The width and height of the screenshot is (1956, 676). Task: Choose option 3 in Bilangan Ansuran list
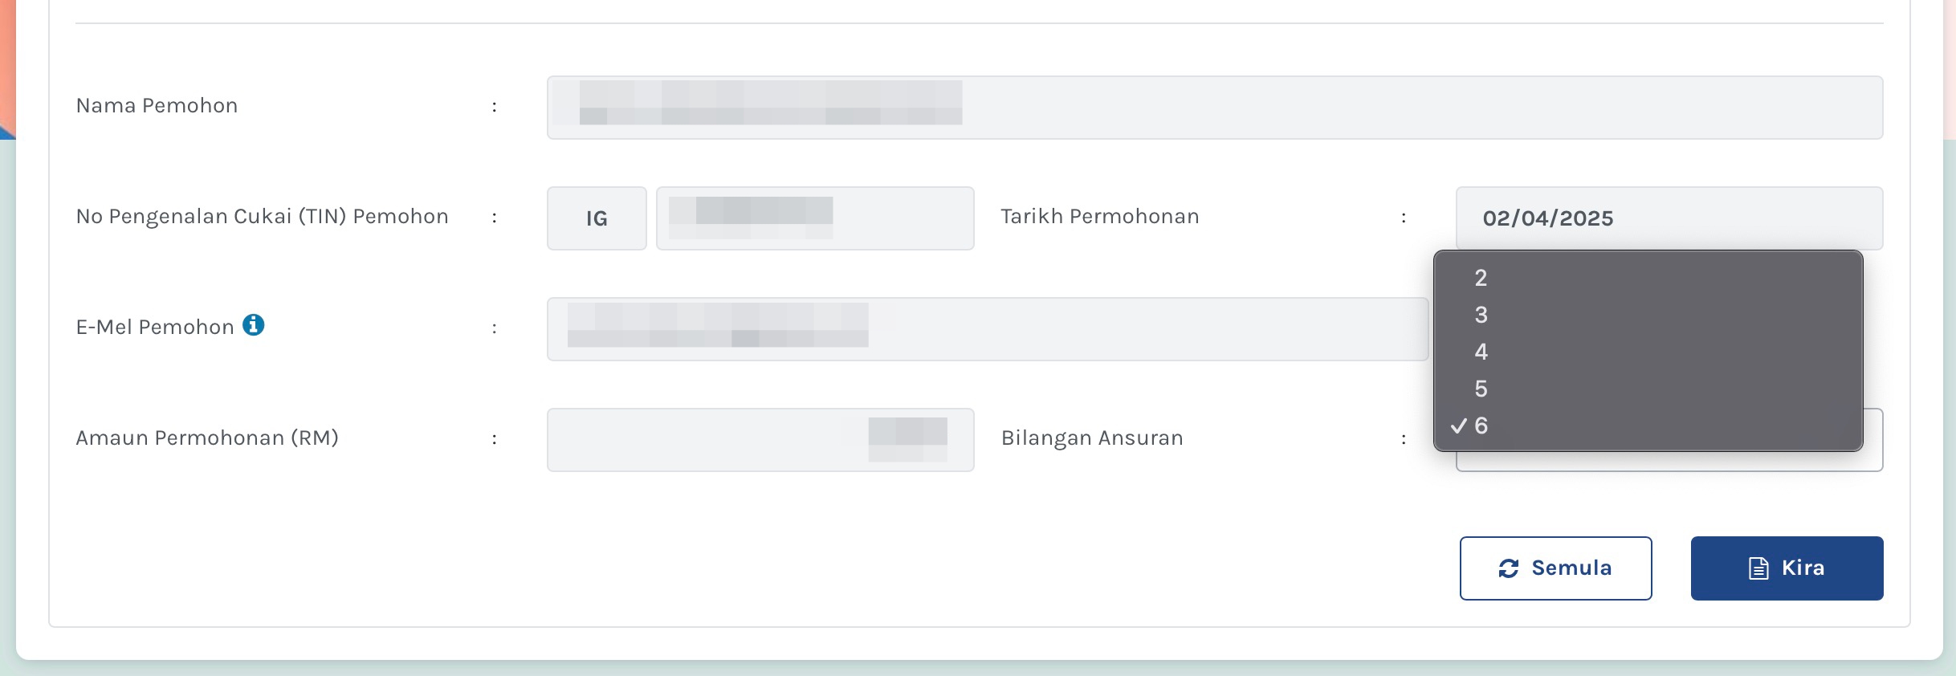tap(1648, 315)
